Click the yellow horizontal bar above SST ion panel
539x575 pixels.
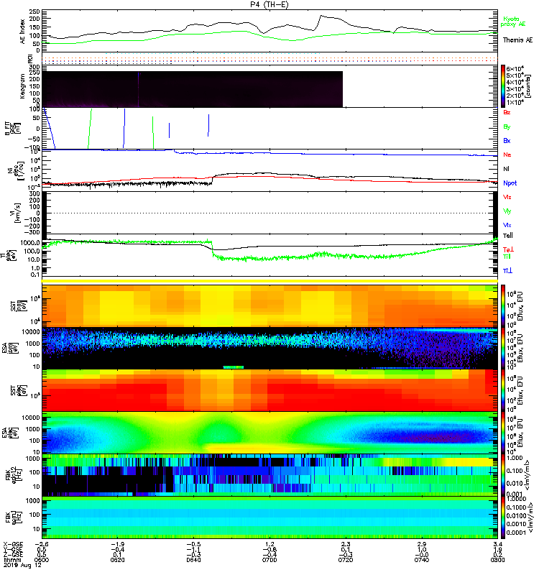(269, 281)
